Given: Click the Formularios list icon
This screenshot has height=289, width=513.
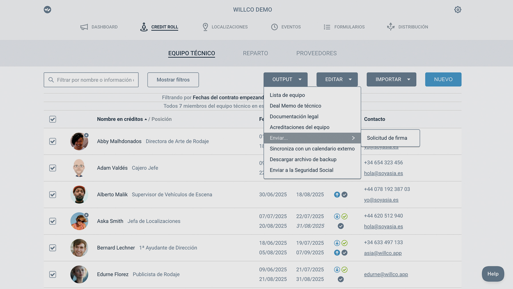Looking at the screenshot, I should click(x=327, y=27).
